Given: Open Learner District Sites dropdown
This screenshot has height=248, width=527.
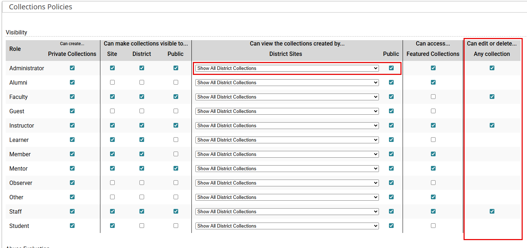Looking at the screenshot, I should click(287, 140).
